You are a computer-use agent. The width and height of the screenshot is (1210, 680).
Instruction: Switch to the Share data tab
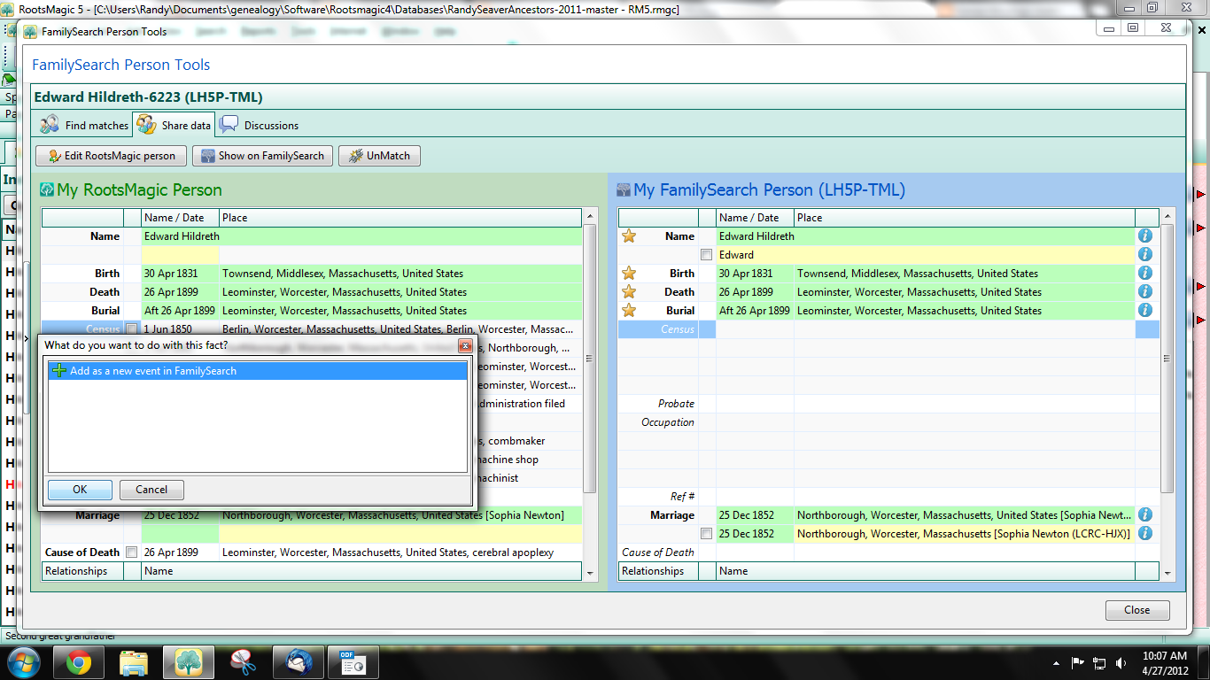click(x=175, y=125)
